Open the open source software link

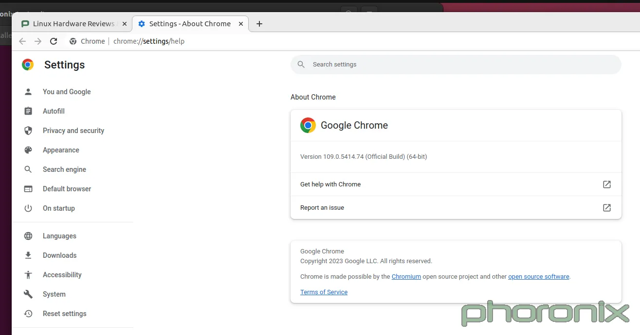539,277
